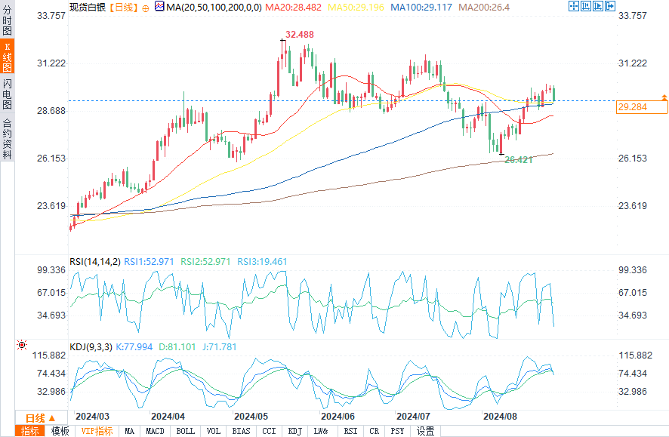Click the crosshair cursor icon above the chart

coord(574,6)
